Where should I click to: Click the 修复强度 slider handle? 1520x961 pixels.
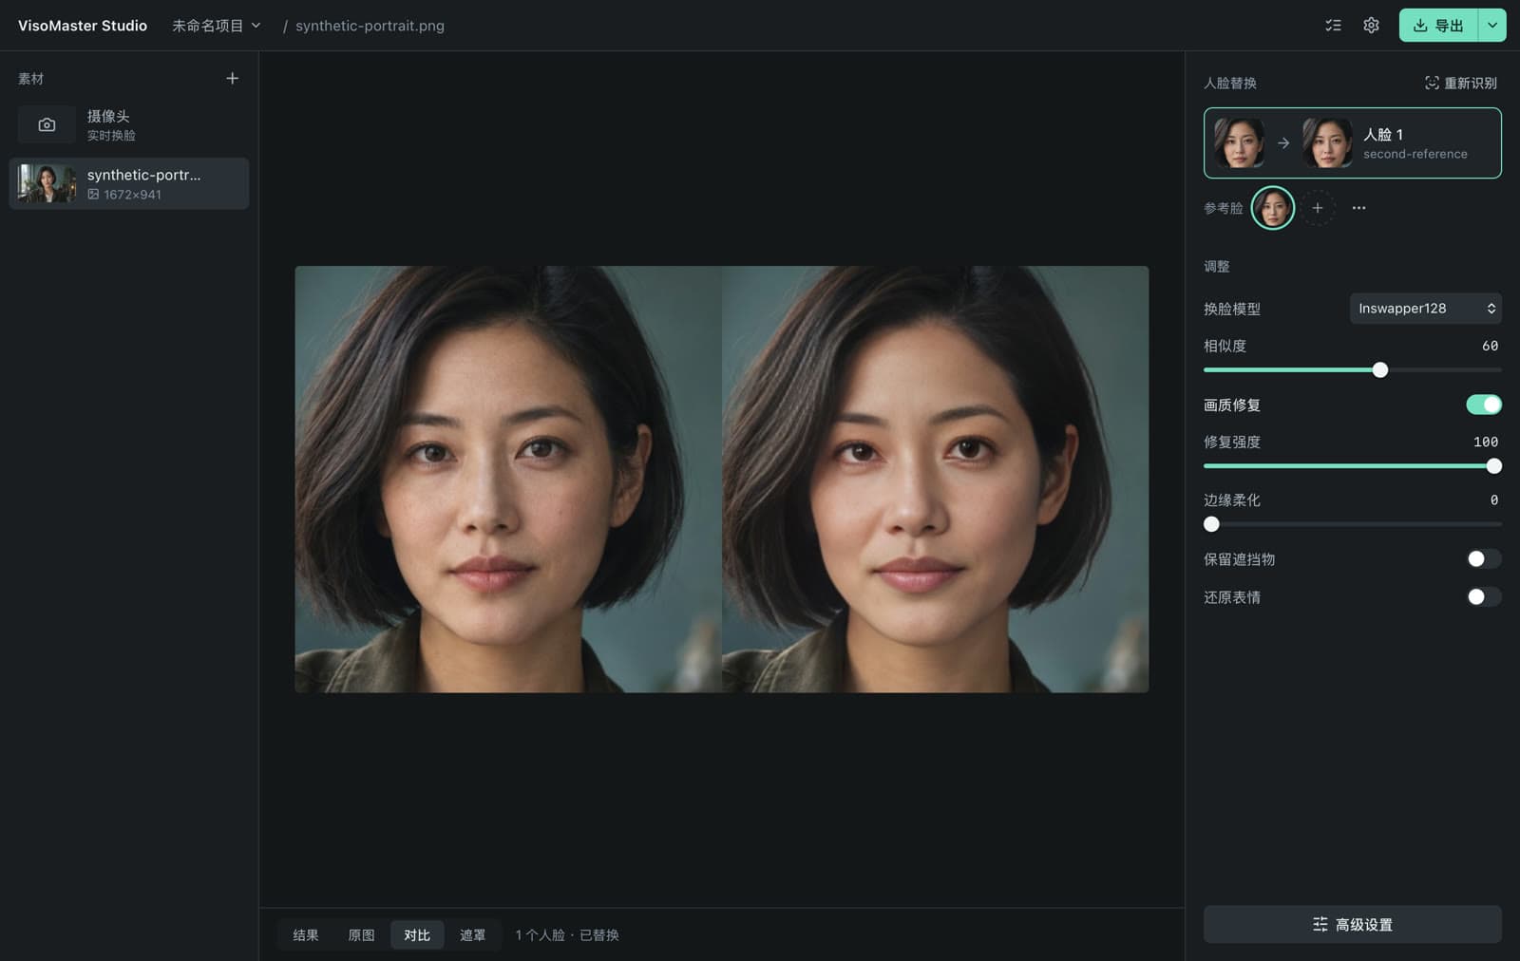(x=1493, y=466)
